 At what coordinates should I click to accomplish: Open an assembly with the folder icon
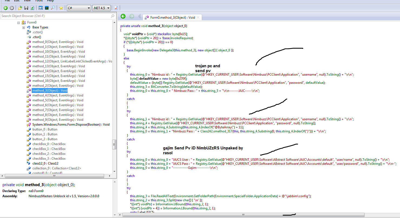click(x=20, y=8)
